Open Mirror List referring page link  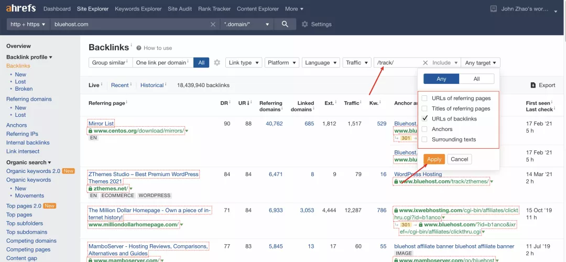pyautogui.click(x=101, y=124)
